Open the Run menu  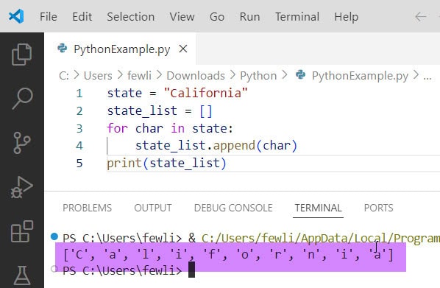tap(249, 17)
